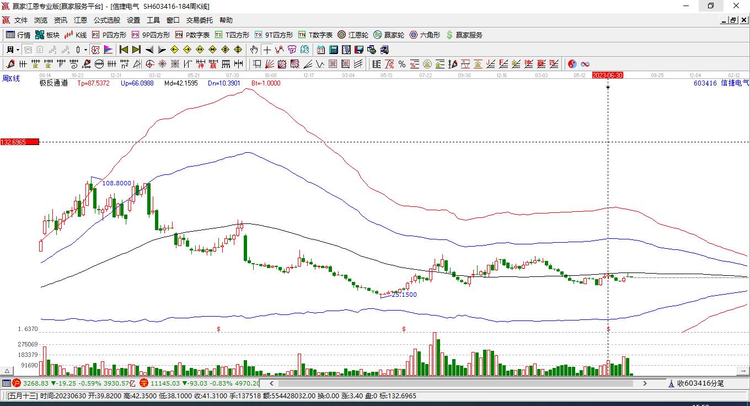Open the 江恩轮 Gann wheel
This screenshot has height=406, width=750.
[x=353, y=35]
